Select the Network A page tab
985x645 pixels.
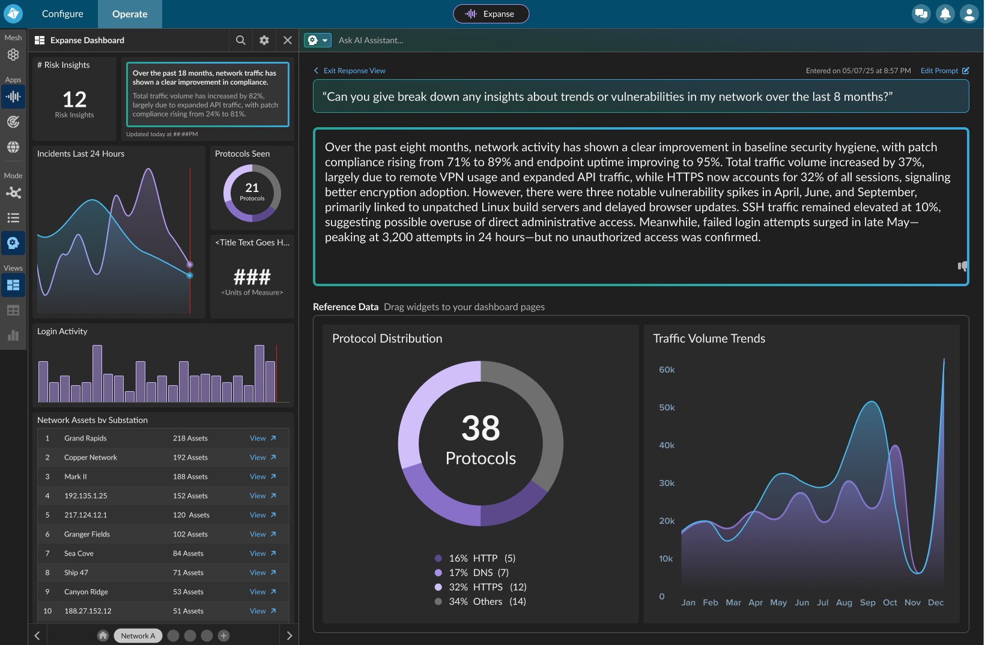pyautogui.click(x=138, y=635)
